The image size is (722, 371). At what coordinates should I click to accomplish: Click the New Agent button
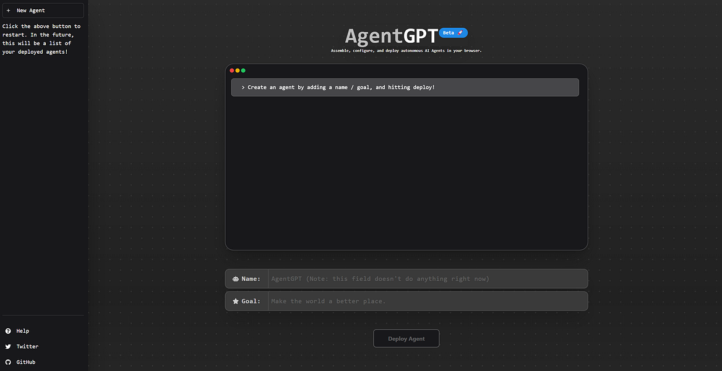[x=43, y=10]
